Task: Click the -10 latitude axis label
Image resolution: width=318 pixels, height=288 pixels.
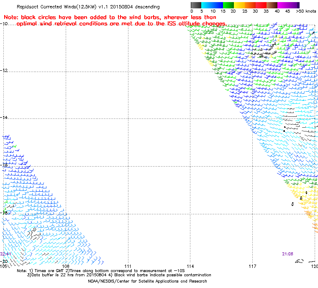Action: pyautogui.click(x=4, y=24)
